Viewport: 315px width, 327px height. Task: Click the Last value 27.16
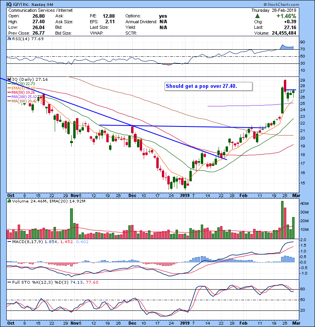tap(290, 27)
